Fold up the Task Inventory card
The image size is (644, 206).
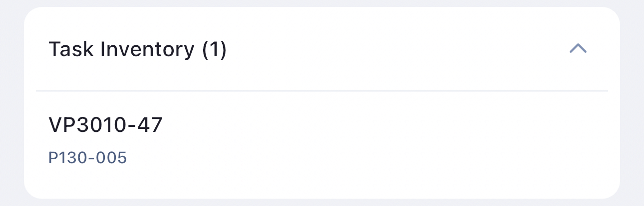coord(578,49)
